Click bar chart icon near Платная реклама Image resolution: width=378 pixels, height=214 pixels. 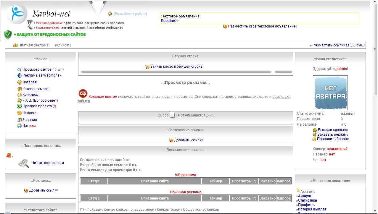coord(15,45)
